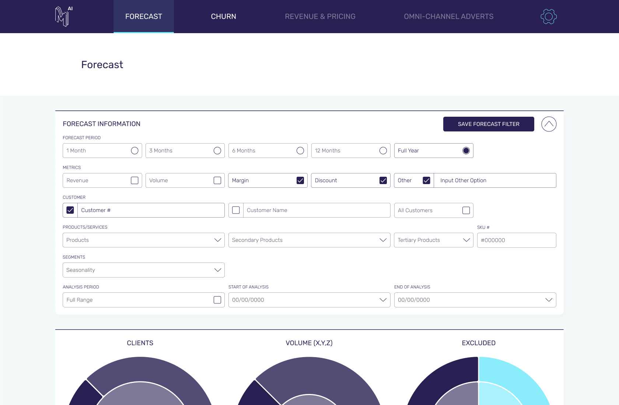
Task: Select the Full Year radio button
Action: [466, 151]
